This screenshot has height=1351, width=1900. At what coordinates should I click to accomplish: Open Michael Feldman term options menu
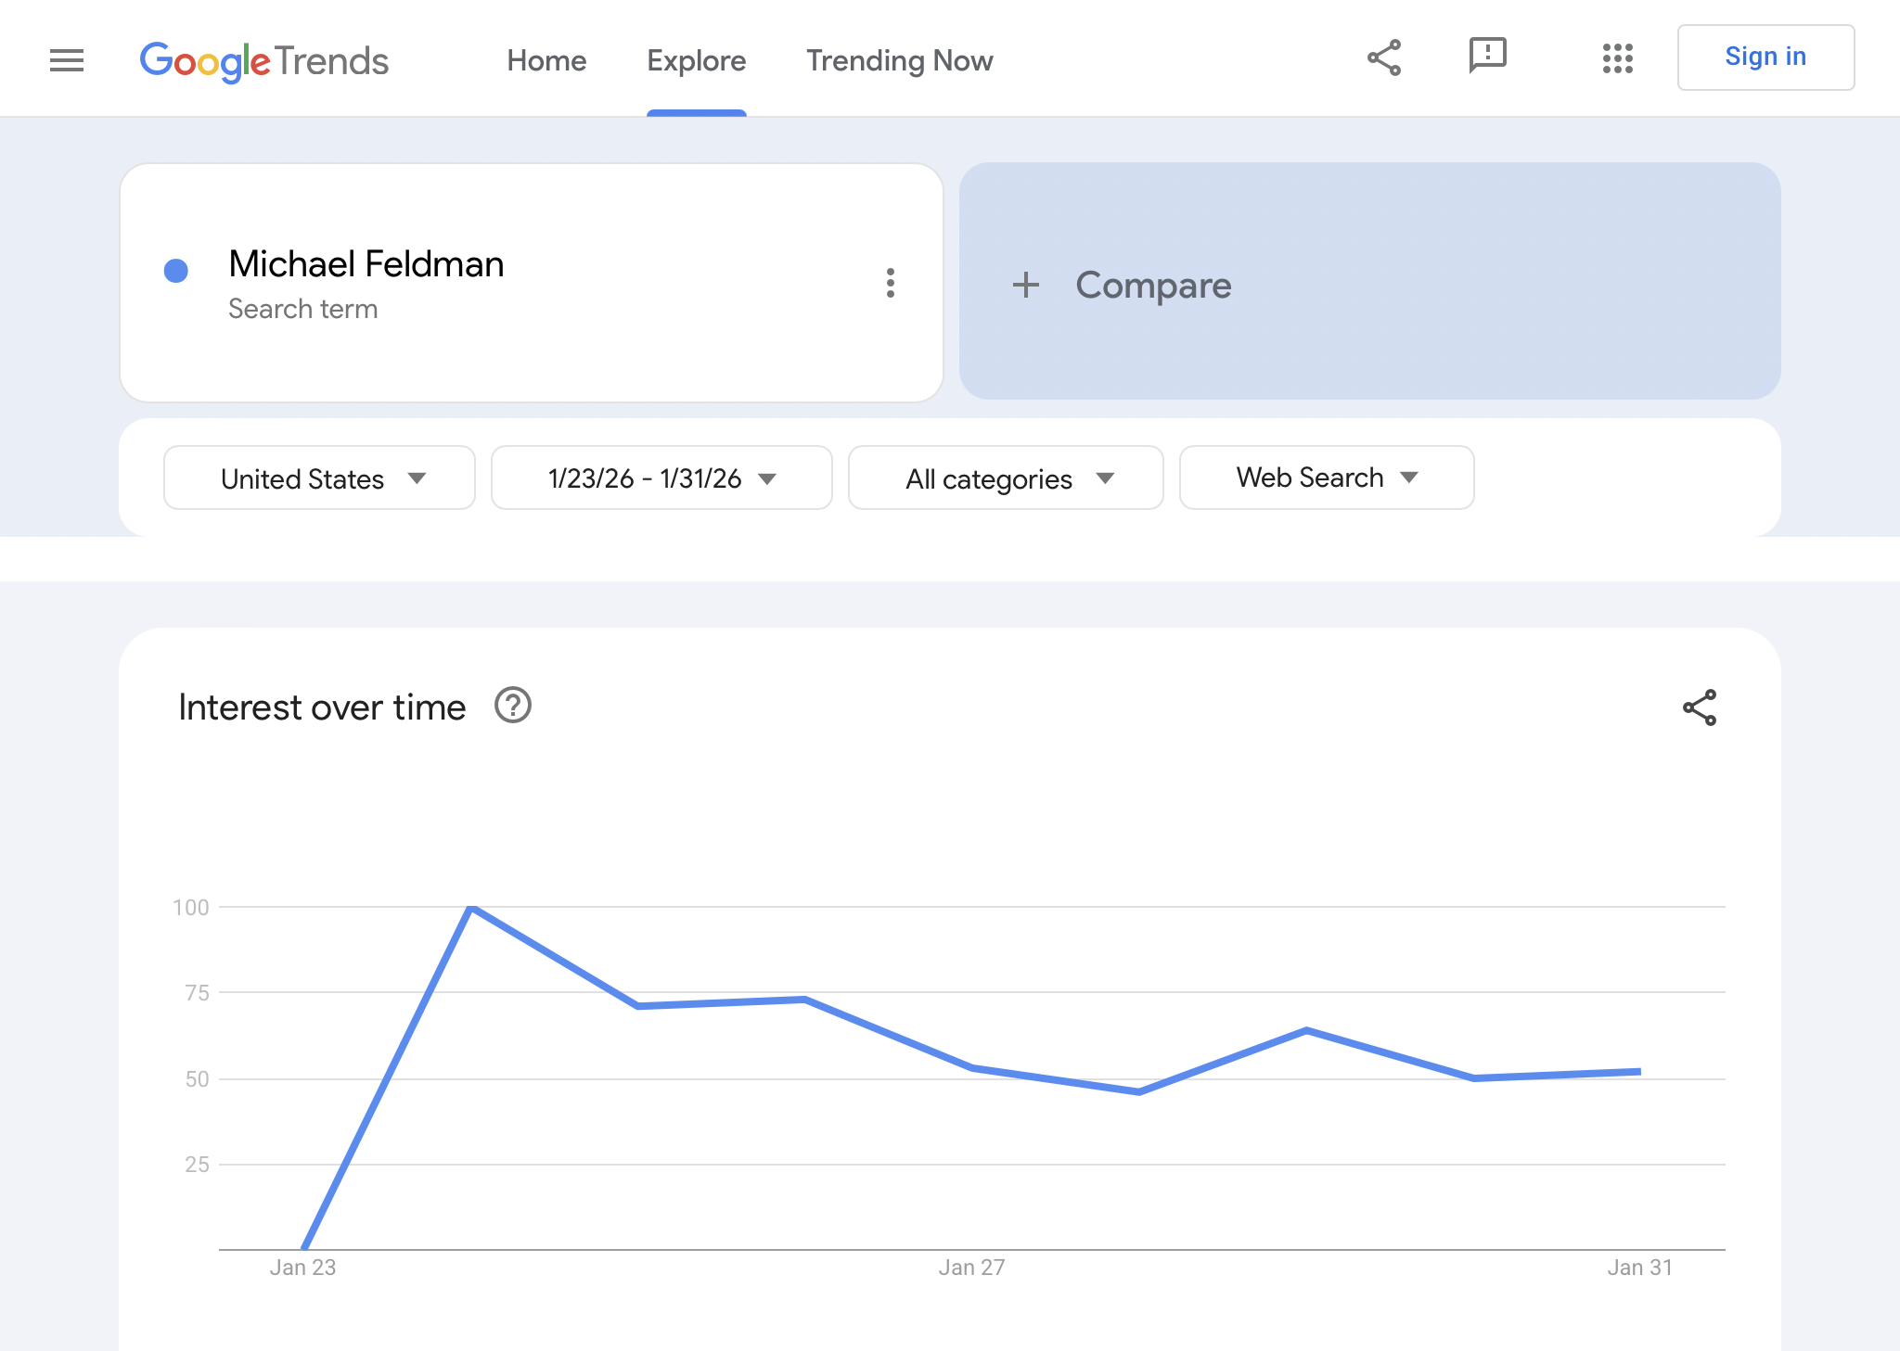pyautogui.click(x=890, y=283)
